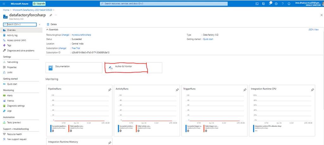The height and width of the screenshot is (145, 324).
Task: Open Quick start link in Essentials
Action: pyautogui.click(x=208, y=39)
